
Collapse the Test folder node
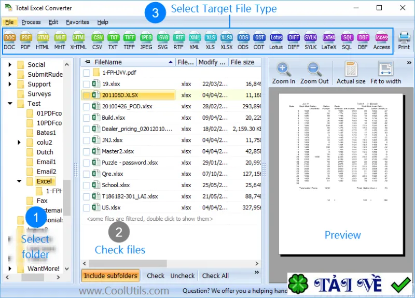(10, 103)
